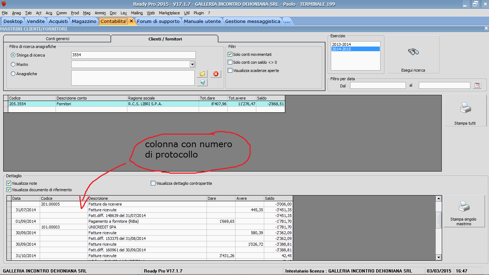Expand the Mastro dropdown list
Image resolution: width=489 pixels, height=275 pixels.
[192, 64]
